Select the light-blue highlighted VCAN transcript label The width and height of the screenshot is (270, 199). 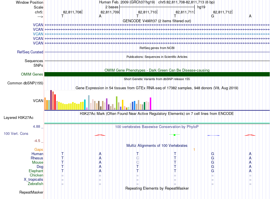click(38, 34)
